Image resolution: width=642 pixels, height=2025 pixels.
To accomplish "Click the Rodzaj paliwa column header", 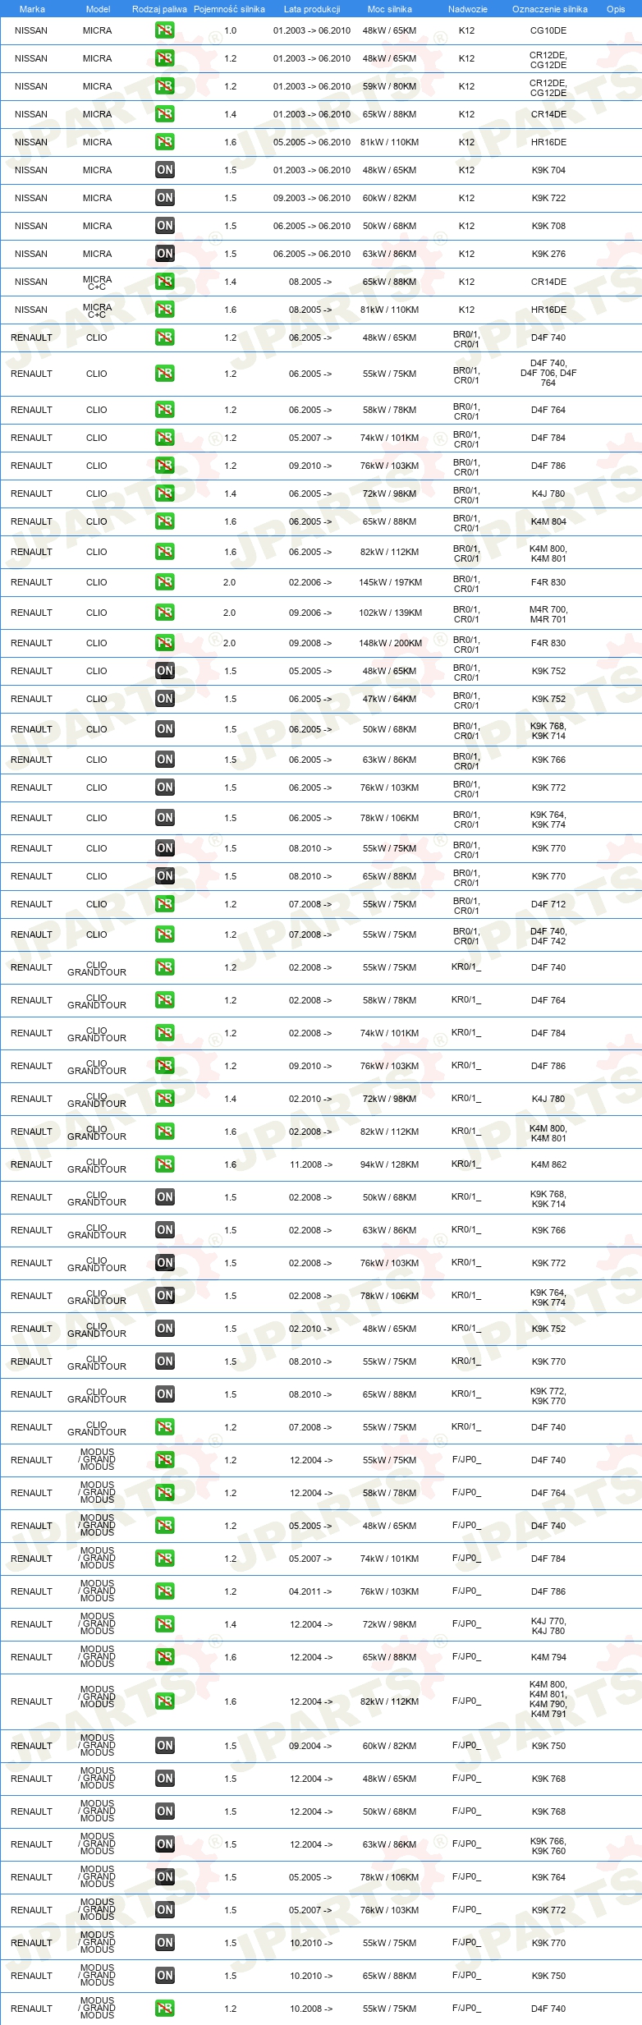I will (x=159, y=9).
